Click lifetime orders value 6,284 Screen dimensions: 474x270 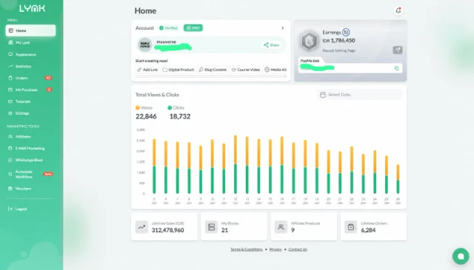368,230
